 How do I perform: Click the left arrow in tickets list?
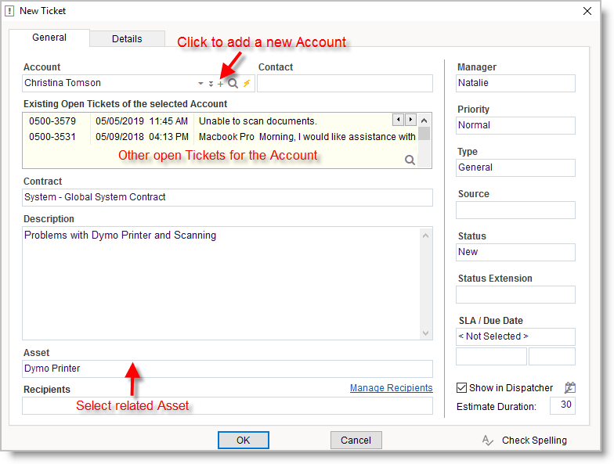click(399, 120)
